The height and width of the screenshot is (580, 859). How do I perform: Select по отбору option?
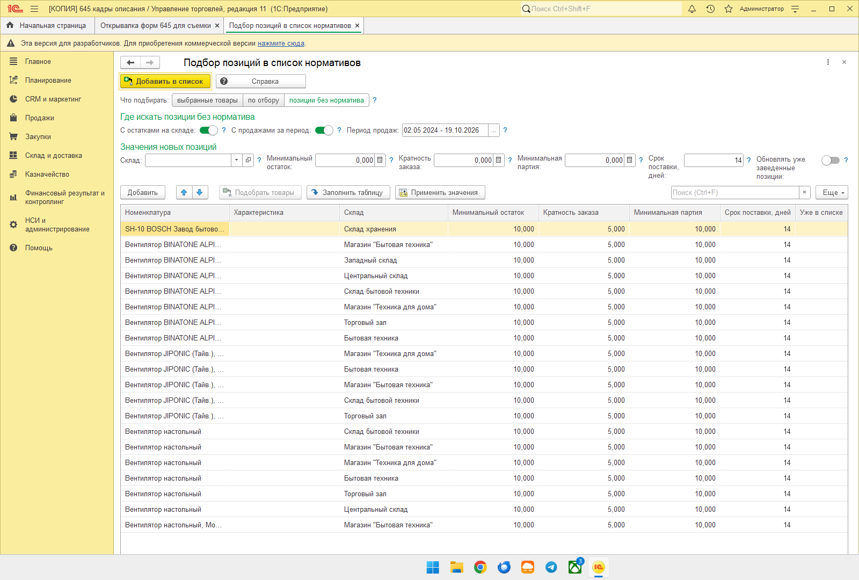pos(264,100)
